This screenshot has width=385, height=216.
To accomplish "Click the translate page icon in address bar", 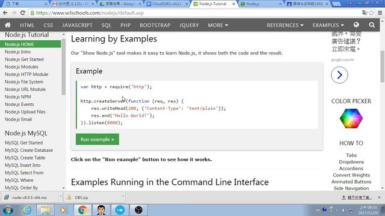I will pos(365,13).
